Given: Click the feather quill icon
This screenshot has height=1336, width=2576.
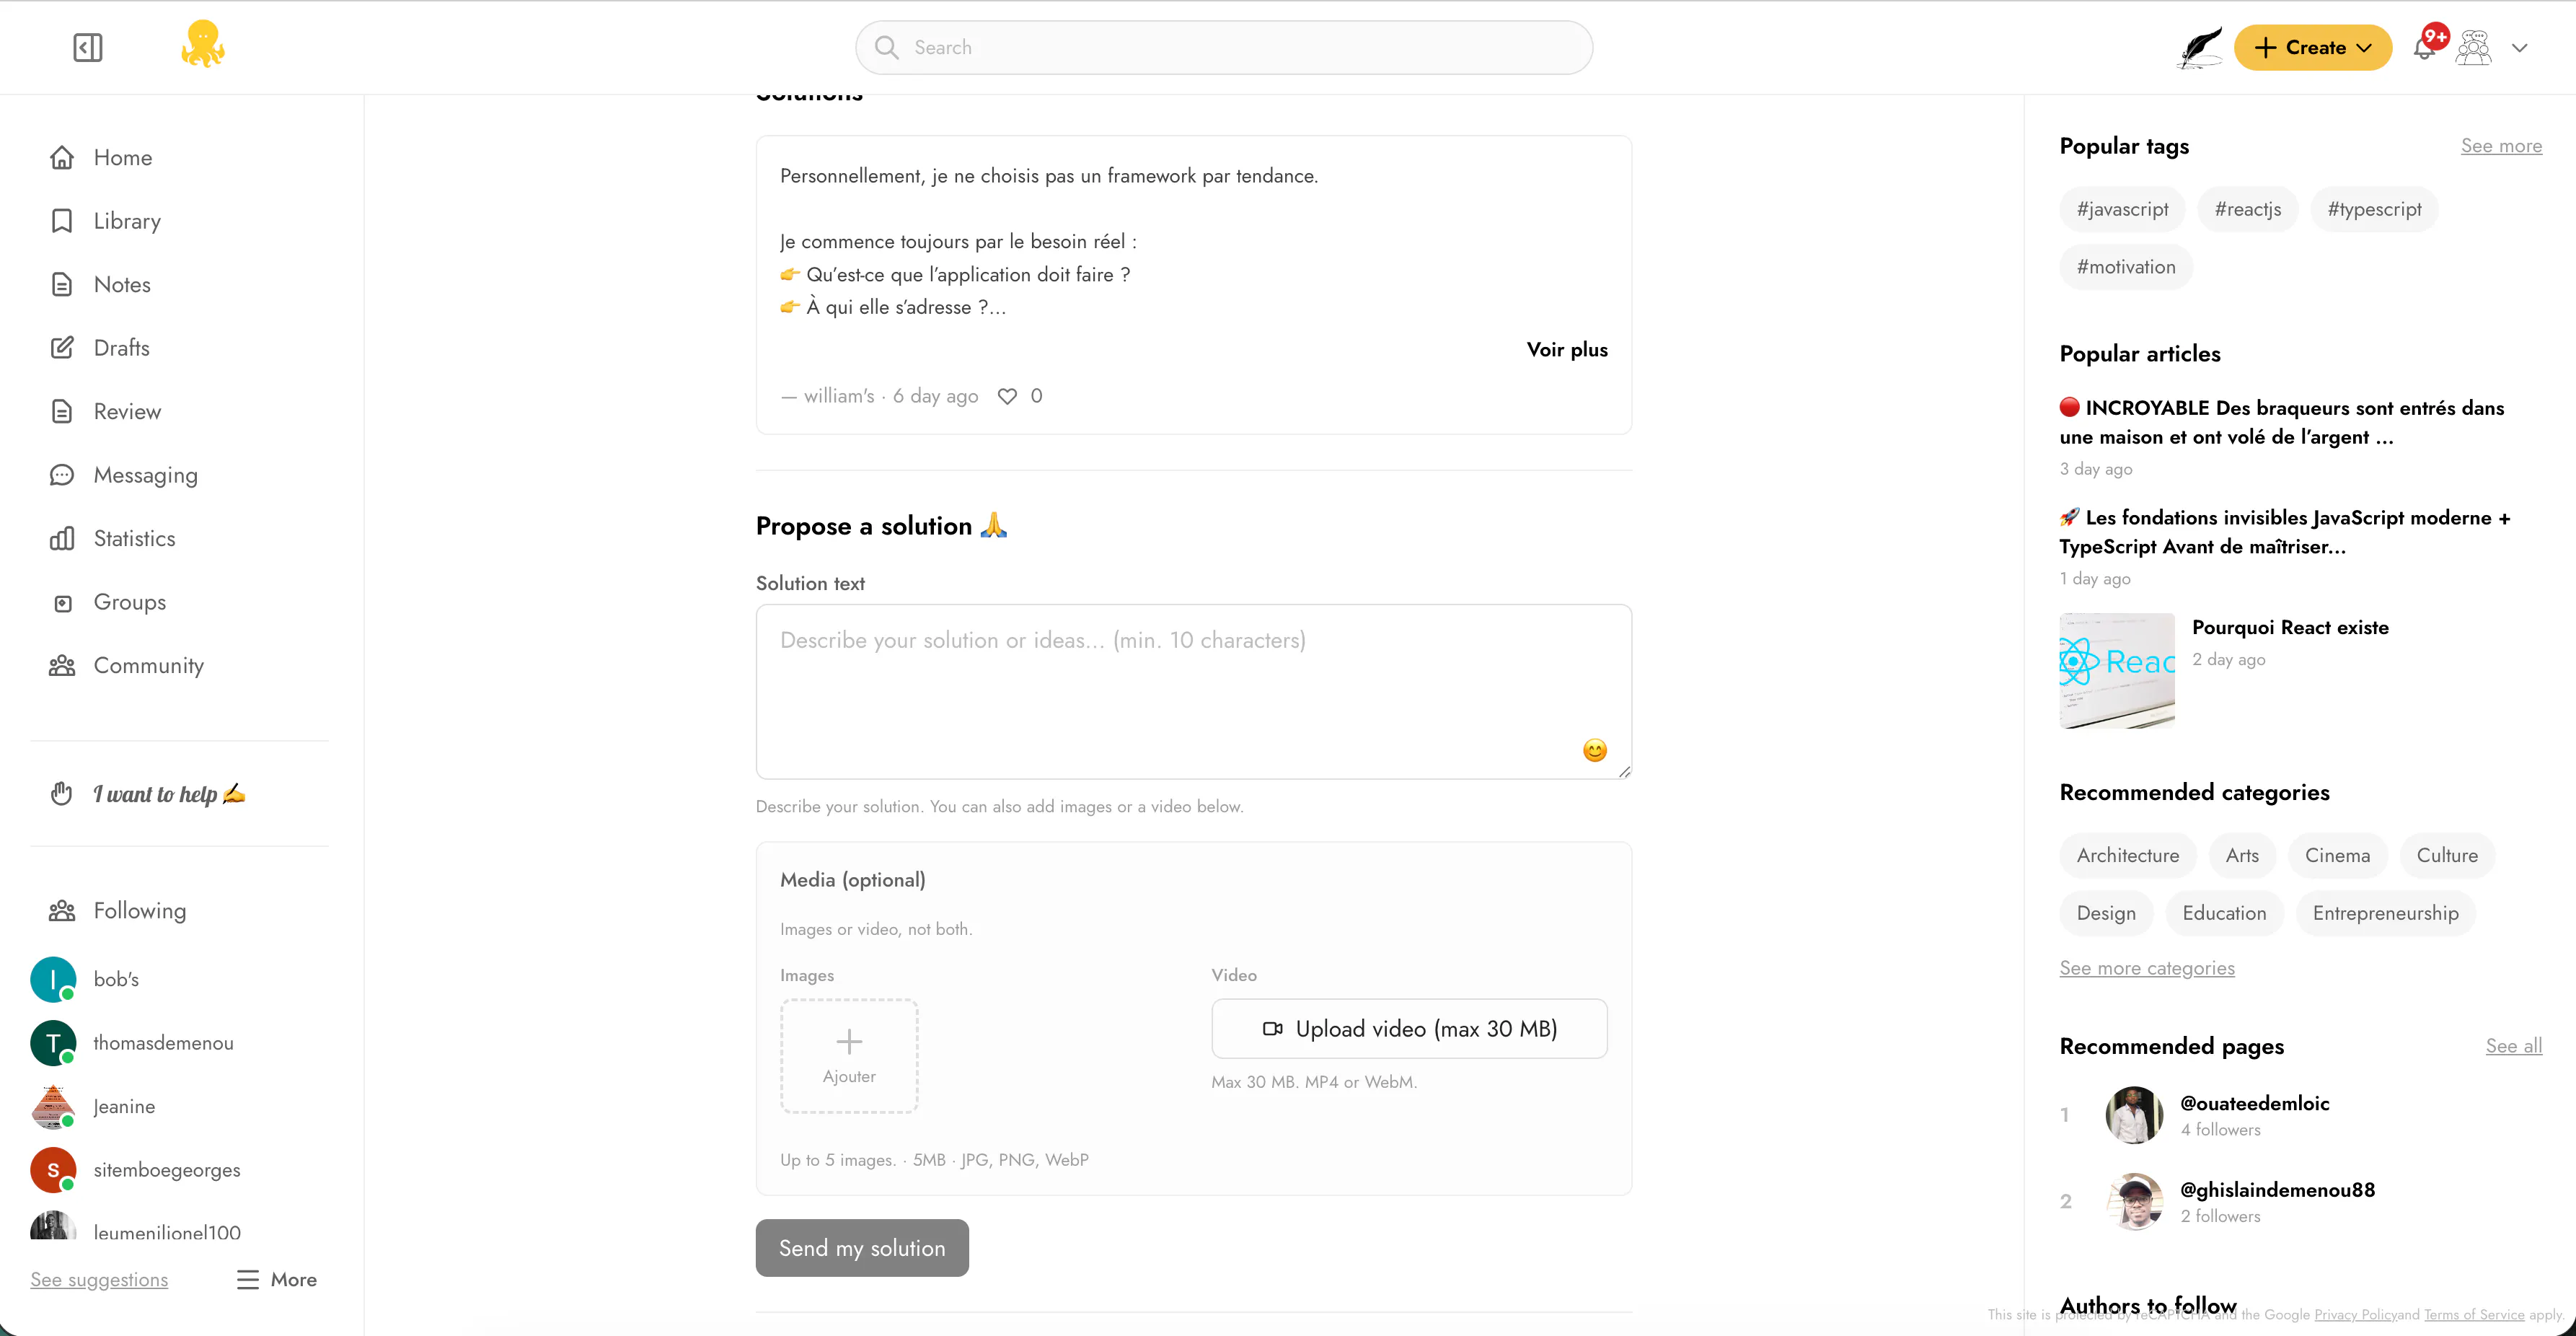Looking at the screenshot, I should [x=2199, y=47].
